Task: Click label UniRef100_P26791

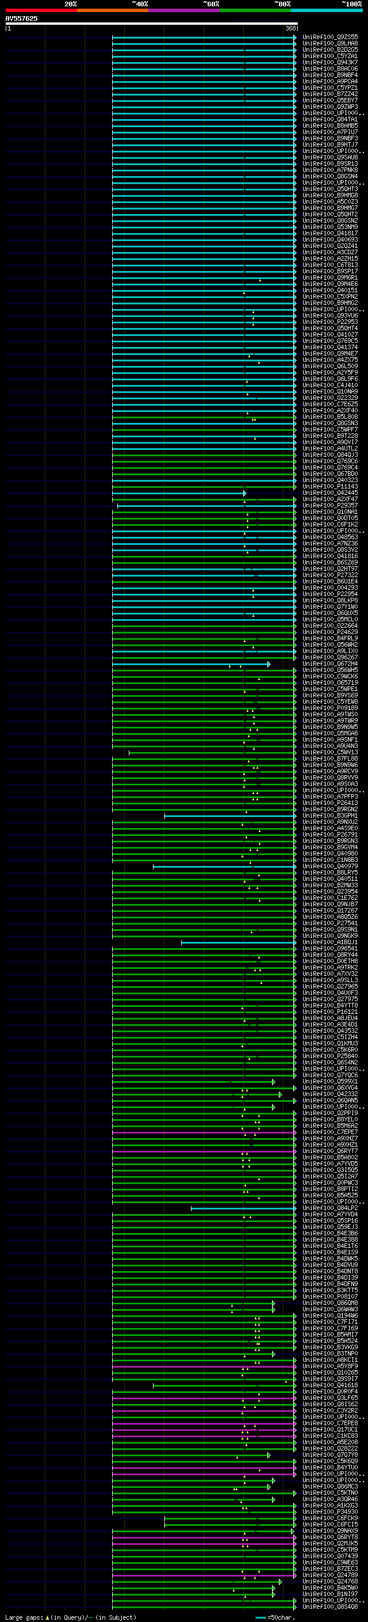Action: [x=330, y=834]
